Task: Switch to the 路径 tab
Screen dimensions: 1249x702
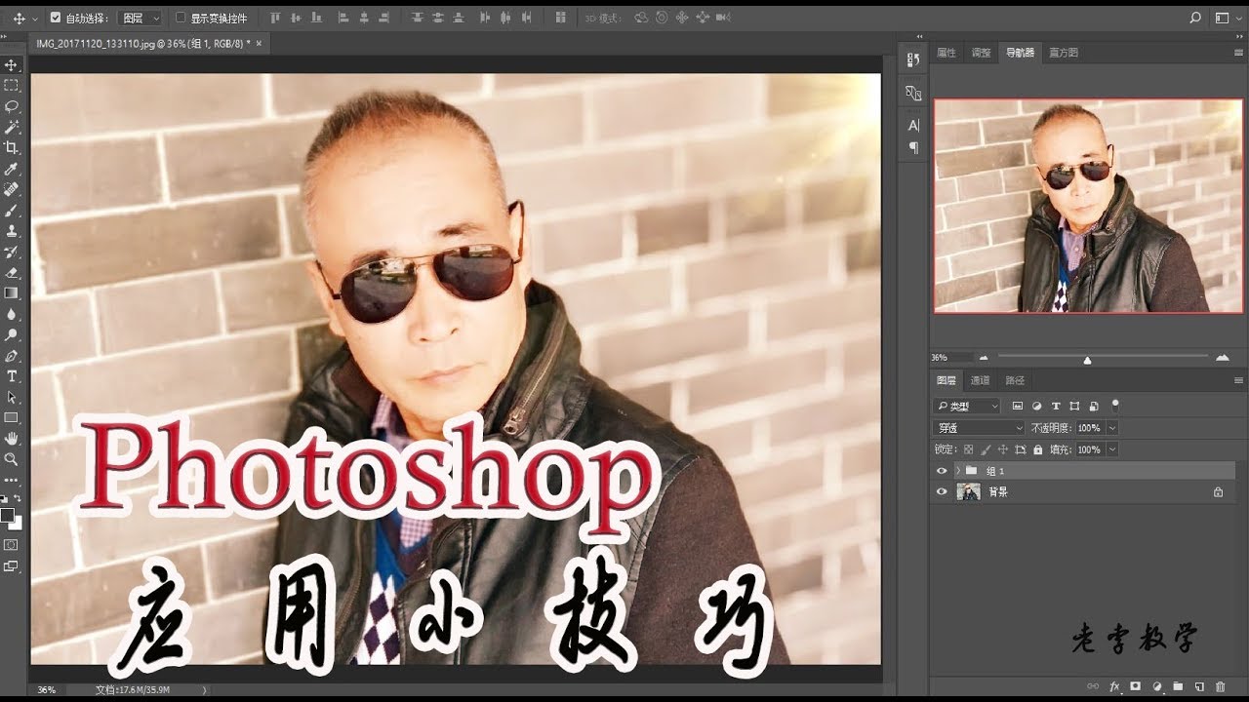Action: [1015, 380]
